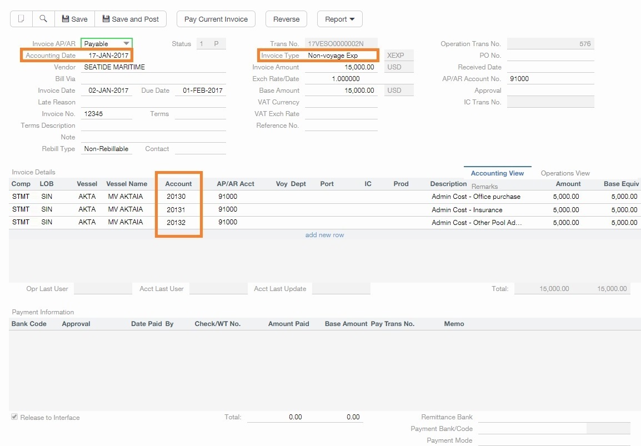Switch to the Operations View tab
641x446 pixels.
[564, 173]
